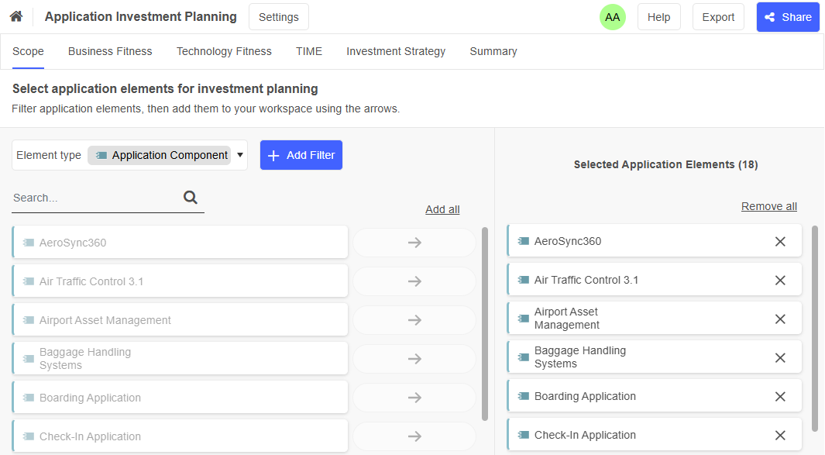Click the Export button
The width and height of the screenshot is (825, 455).
tap(717, 16)
